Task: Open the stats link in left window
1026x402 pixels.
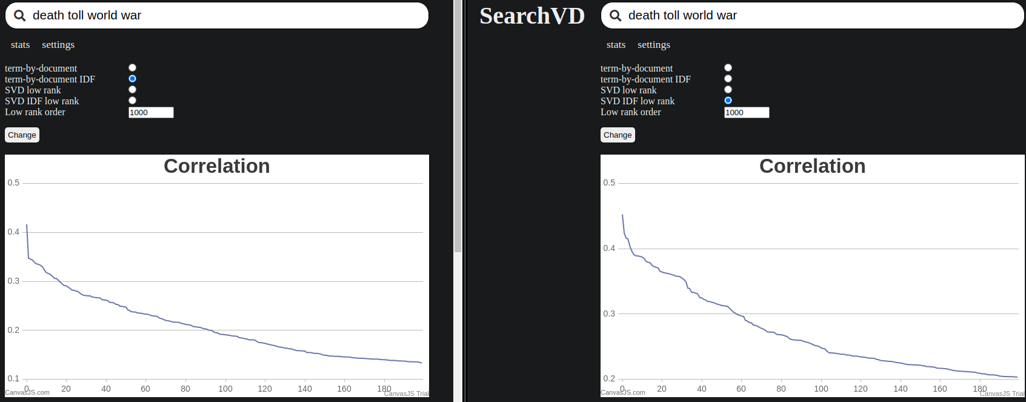Action: [x=20, y=45]
